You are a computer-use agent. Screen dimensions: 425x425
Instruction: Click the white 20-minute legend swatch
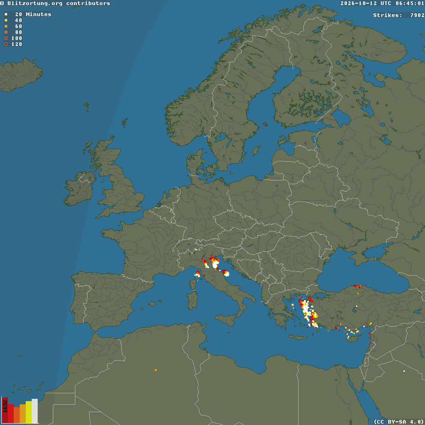click(6, 14)
